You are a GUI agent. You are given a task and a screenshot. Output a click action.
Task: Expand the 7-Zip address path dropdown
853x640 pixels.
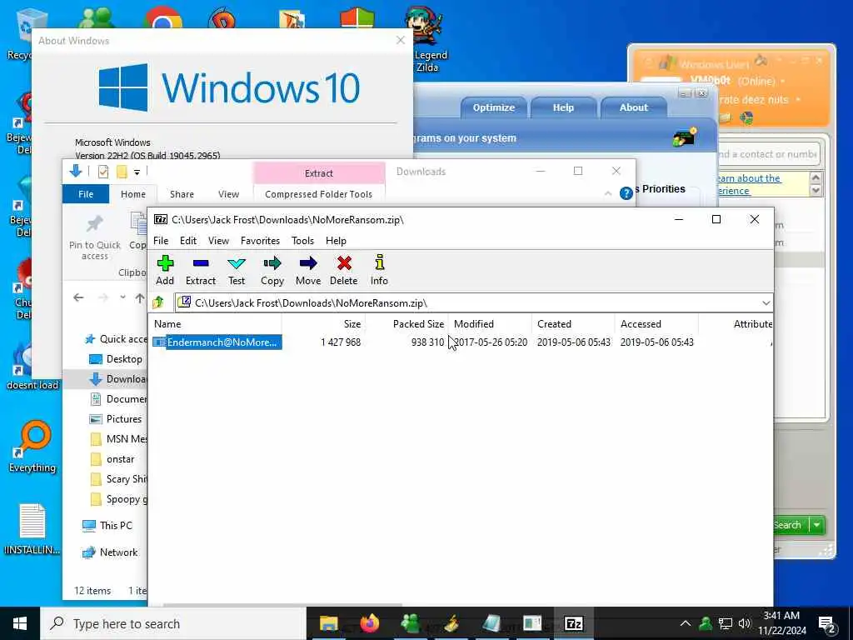click(766, 302)
